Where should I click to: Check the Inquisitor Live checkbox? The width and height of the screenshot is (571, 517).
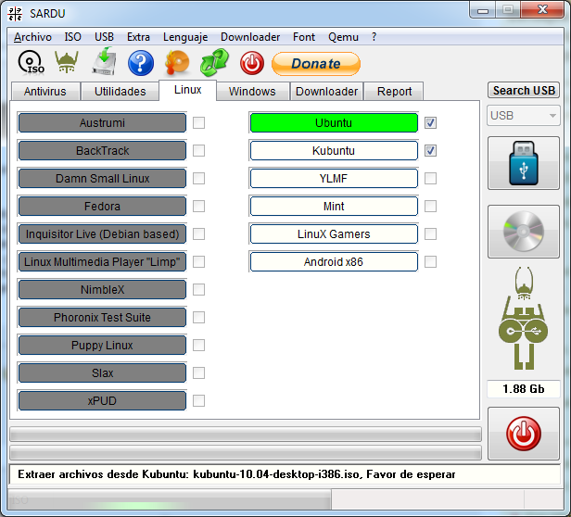coord(198,233)
